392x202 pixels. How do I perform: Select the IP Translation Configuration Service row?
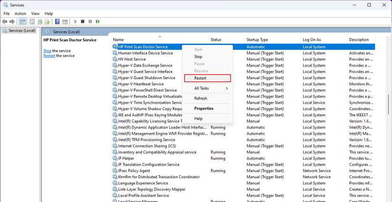[x=243, y=165]
